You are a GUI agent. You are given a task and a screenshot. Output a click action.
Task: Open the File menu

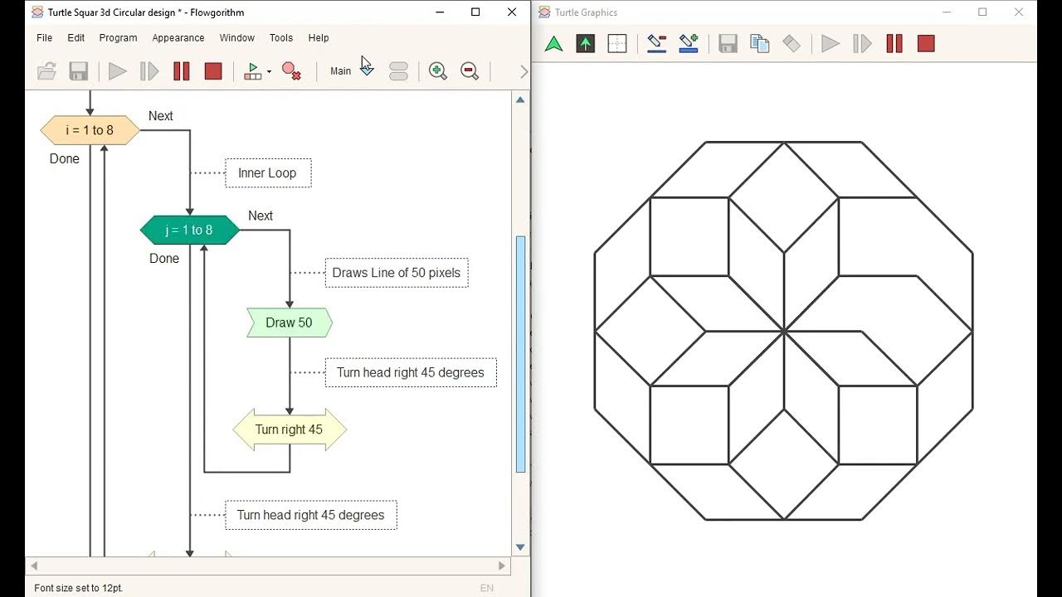coord(45,38)
